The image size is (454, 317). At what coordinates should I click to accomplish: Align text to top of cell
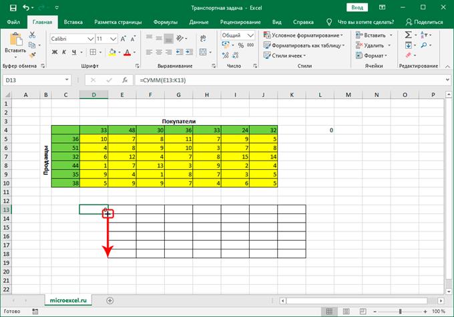click(x=149, y=38)
